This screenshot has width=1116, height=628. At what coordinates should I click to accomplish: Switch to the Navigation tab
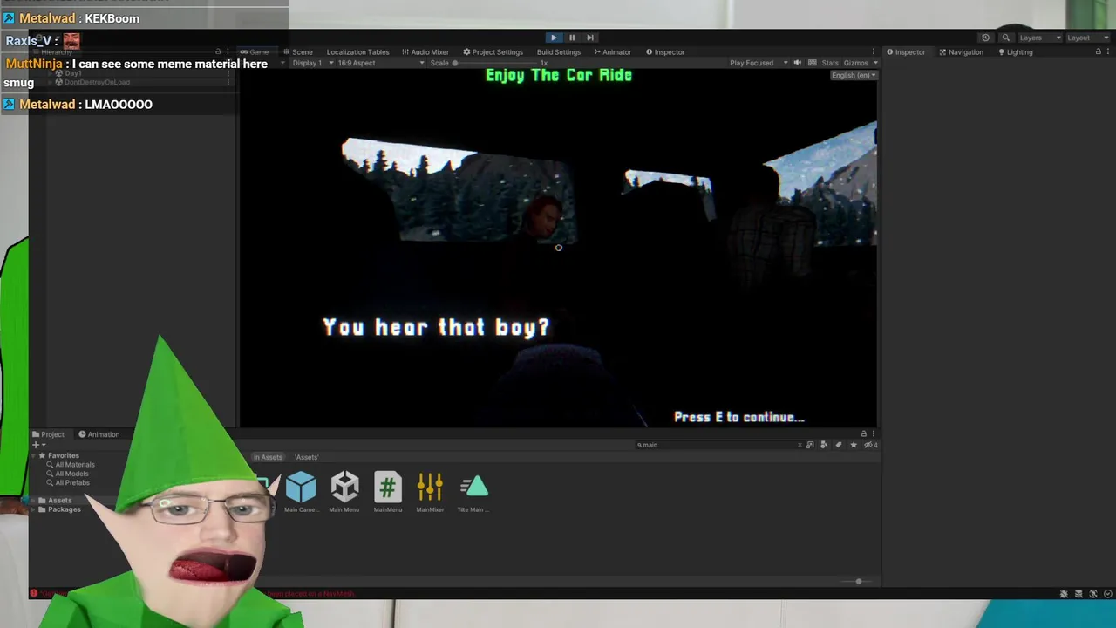961,52
